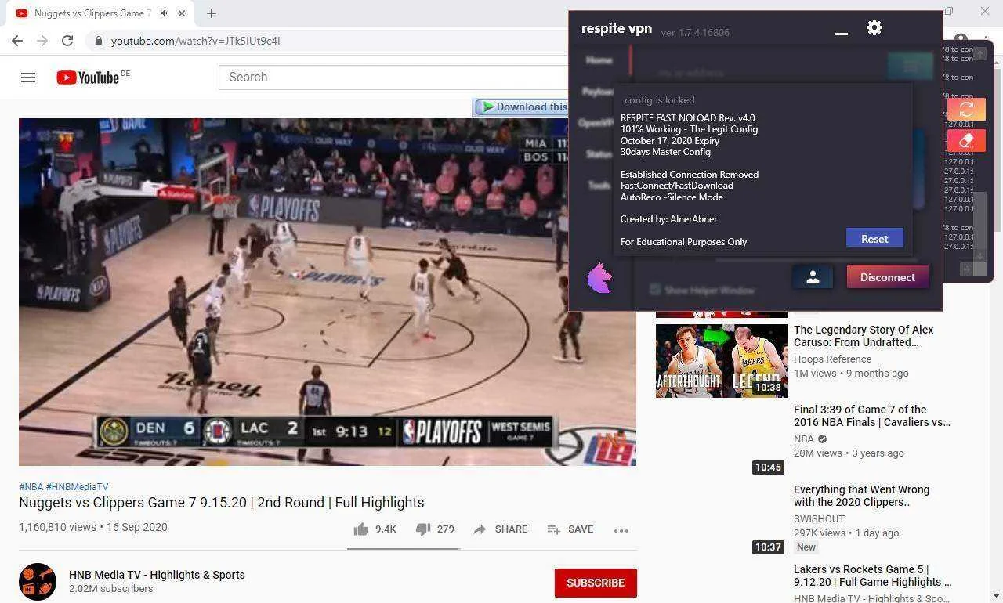Click the Respite VPN wolf logo
Image resolution: width=1003 pixels, height=603 pixels.
tap(599, 278)
